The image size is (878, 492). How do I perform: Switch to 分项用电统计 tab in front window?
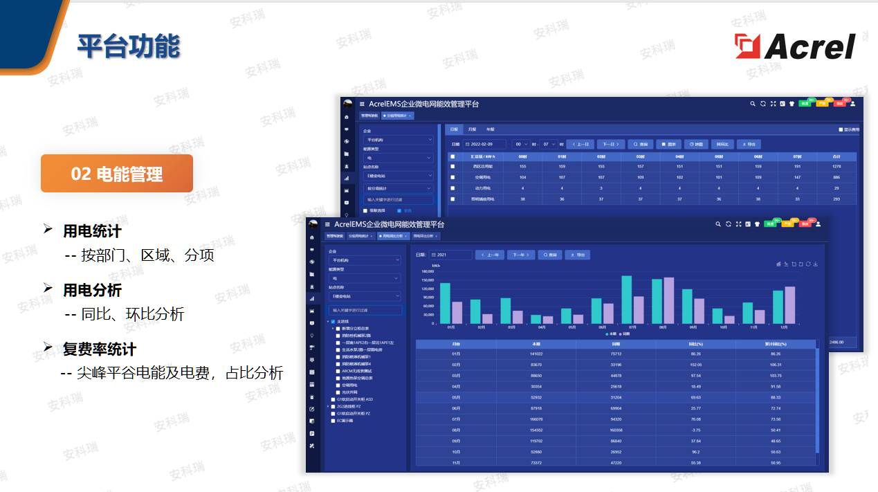pos(361,236)
